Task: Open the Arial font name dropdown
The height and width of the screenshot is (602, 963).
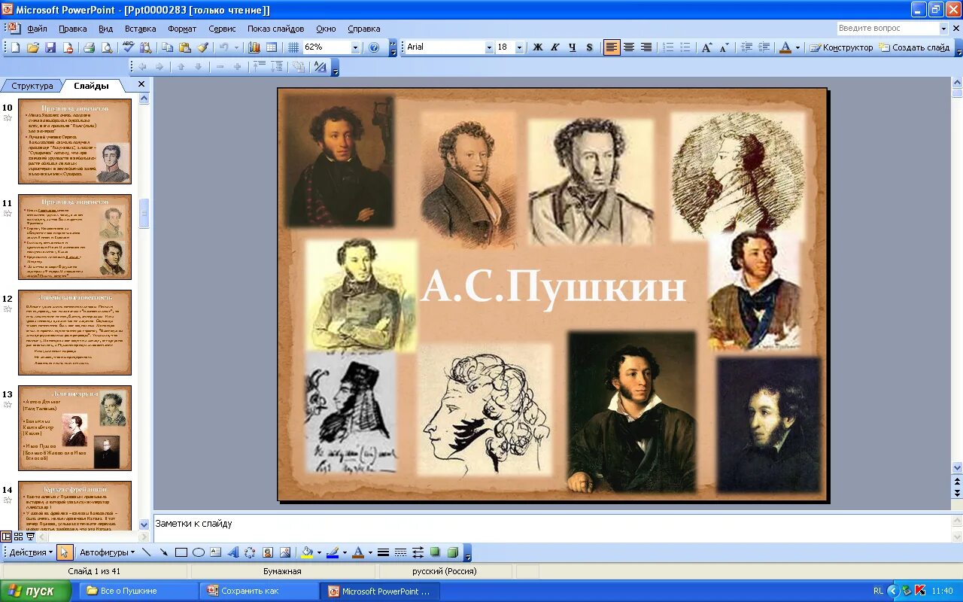Action: click(x=489, y=47)
